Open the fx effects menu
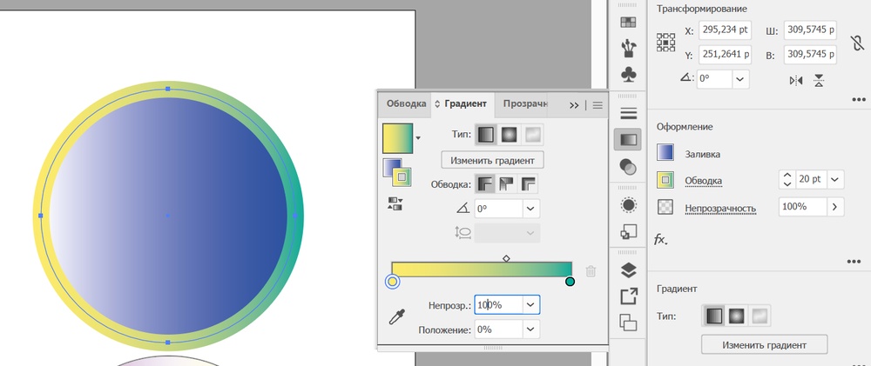The height and width of the screenshot is (366, 871). point(660,240)
